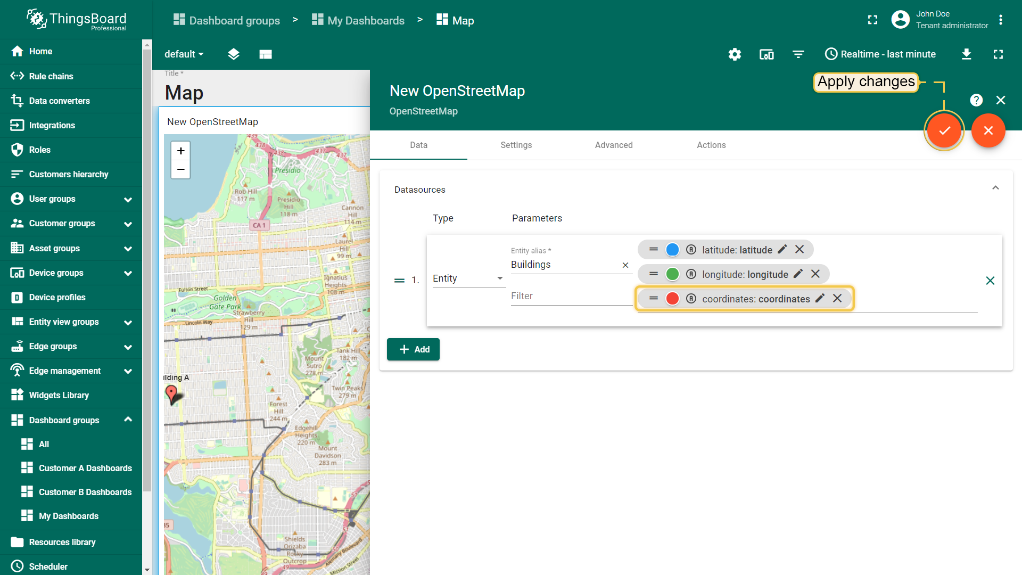Screen dimensions: 1022x575
Task: Edit the latitude data key
Action: pos(782,249)
